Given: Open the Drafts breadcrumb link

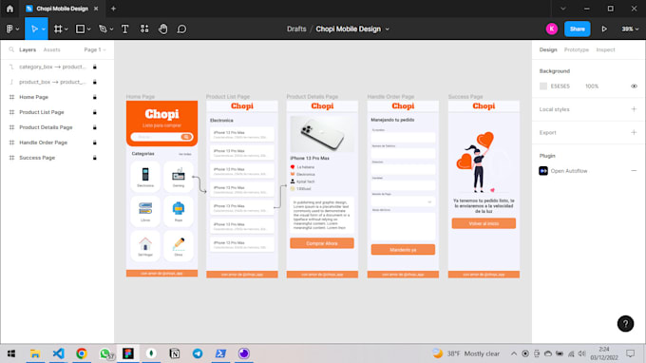Looking at the screenshot, I should (x=296, y=29).
